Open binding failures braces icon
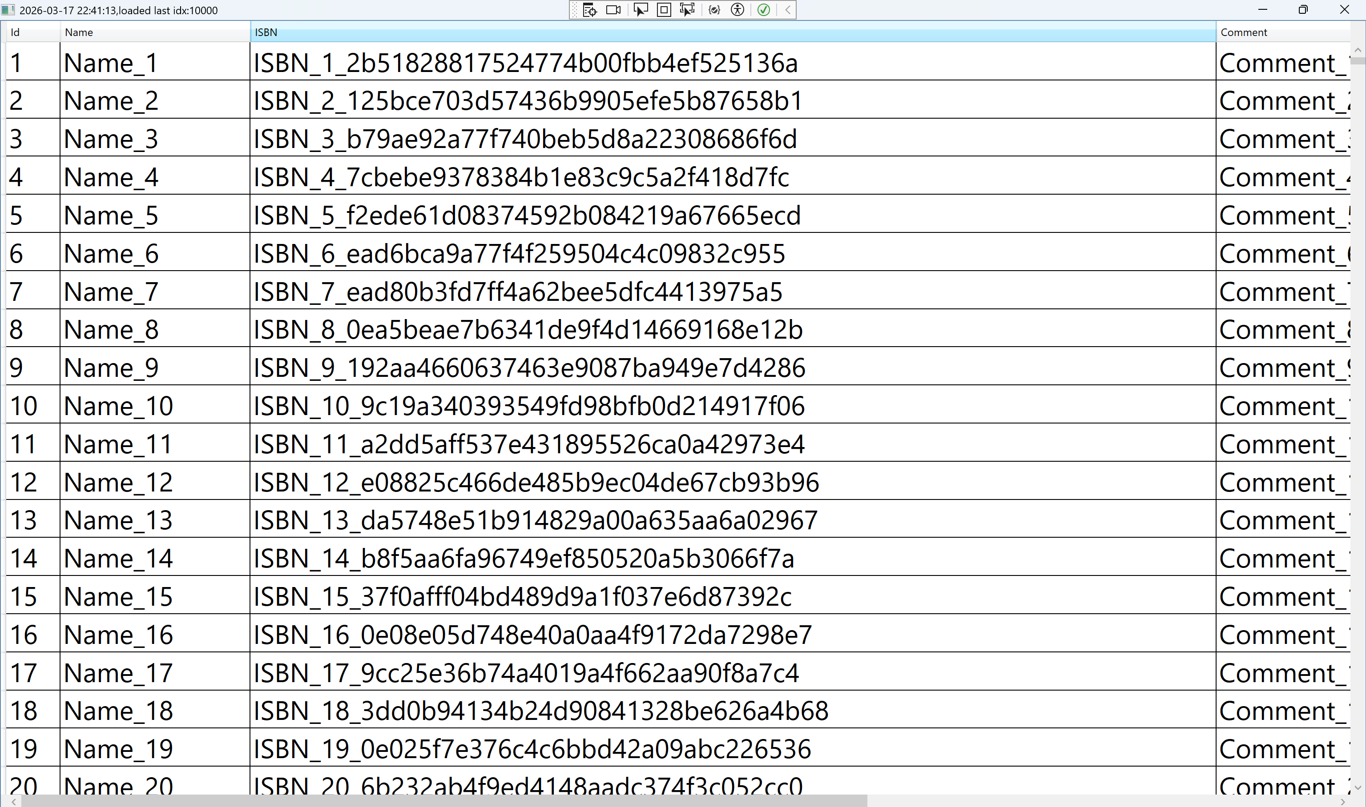The width and height of the screenshot is (1366, 807). (714, 10)
